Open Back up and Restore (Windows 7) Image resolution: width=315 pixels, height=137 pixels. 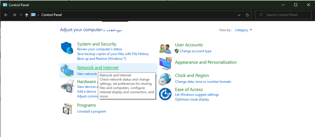pyautogui.click(x=102, y=59)
